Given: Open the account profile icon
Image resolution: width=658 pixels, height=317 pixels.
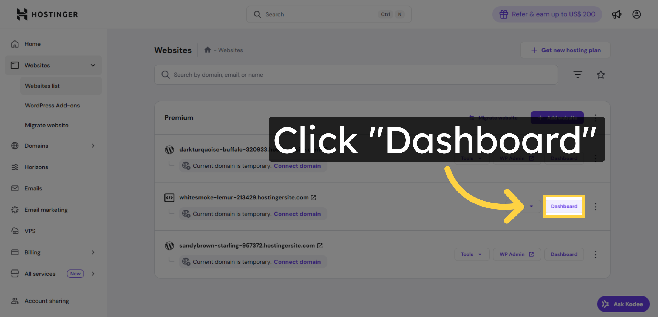Looking at the screenshot, I should (x=637, y=14).
